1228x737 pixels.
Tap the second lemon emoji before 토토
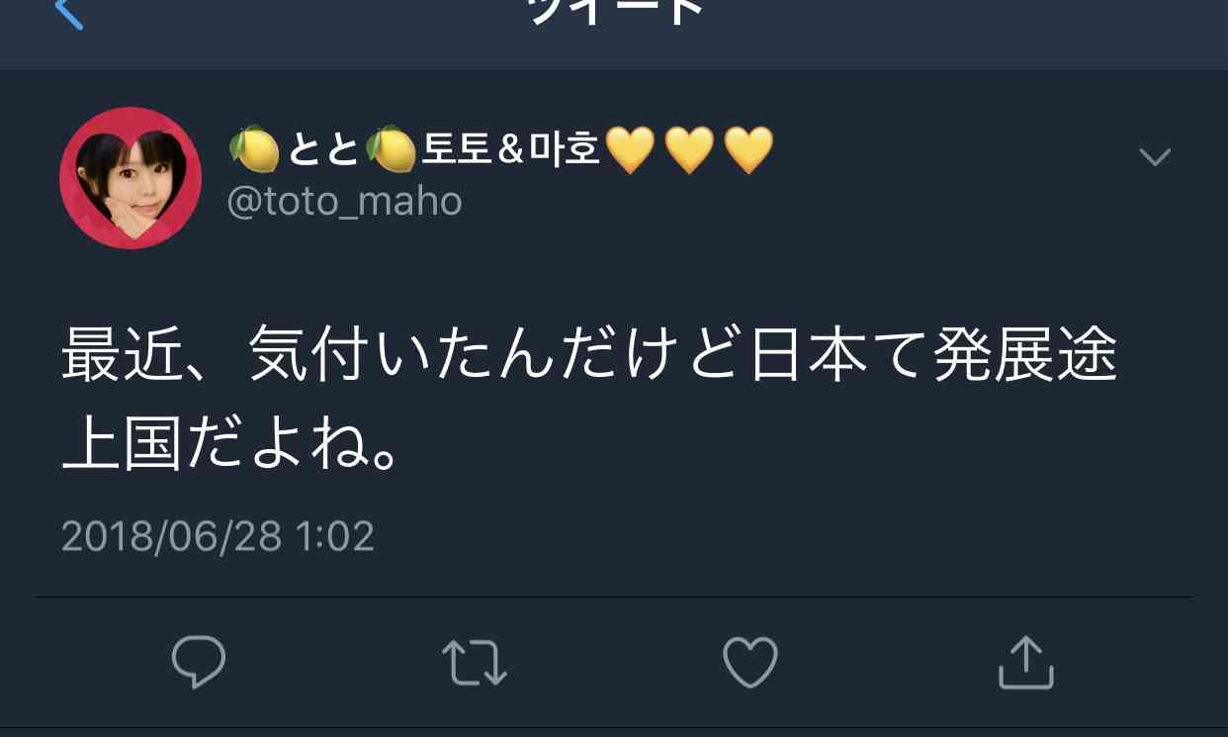point(392,149)
